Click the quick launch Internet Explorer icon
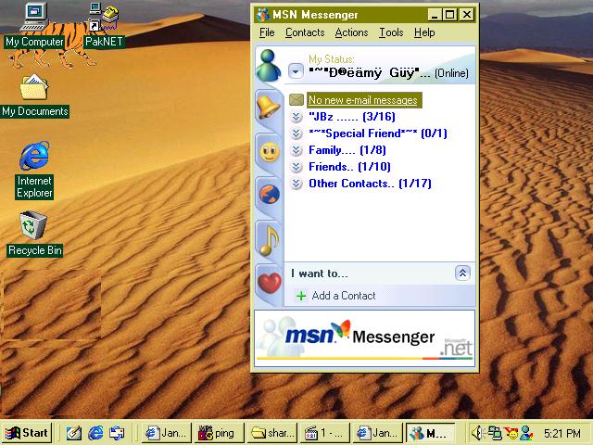The image size is (593, 445). (x=95, y=433)
